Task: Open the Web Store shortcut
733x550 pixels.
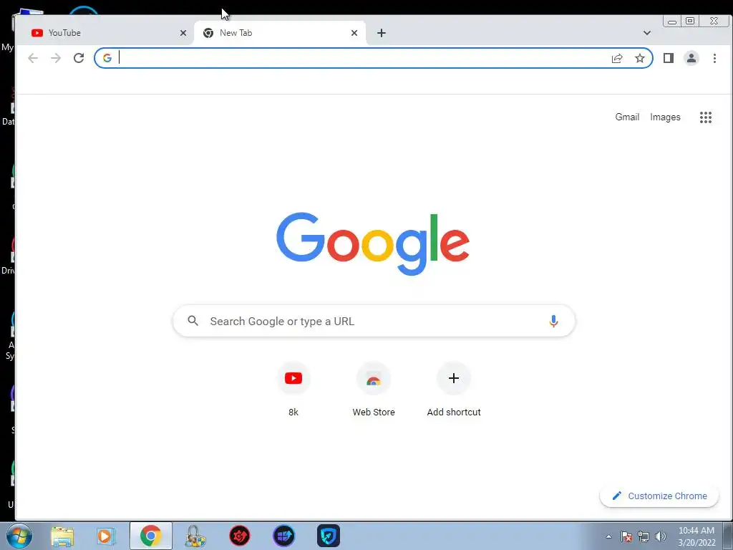Action: 374,389
